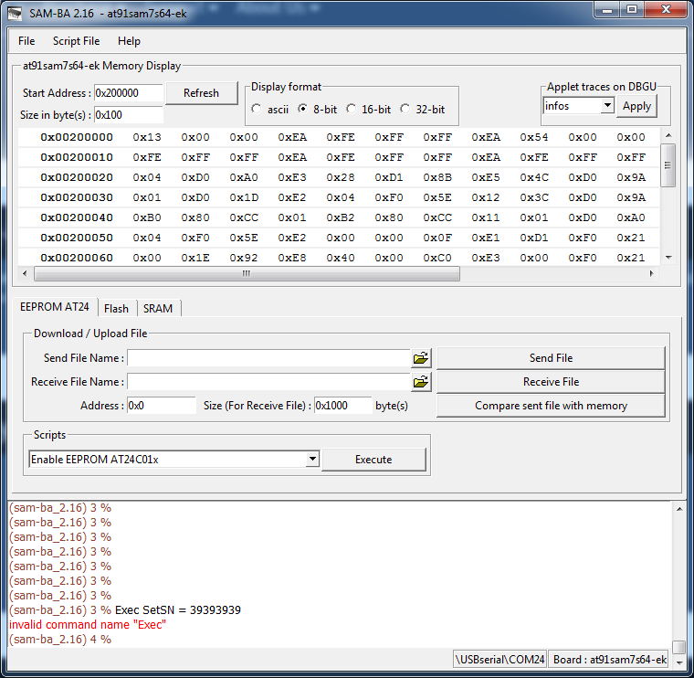This screenshot has width=694, height=678.
Task: Switch to the Flash tab
Action: tap(116, 308)
